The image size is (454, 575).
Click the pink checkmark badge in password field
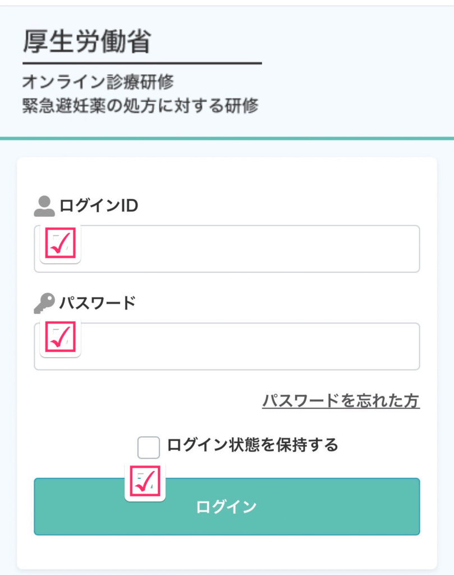pos(61,337)
